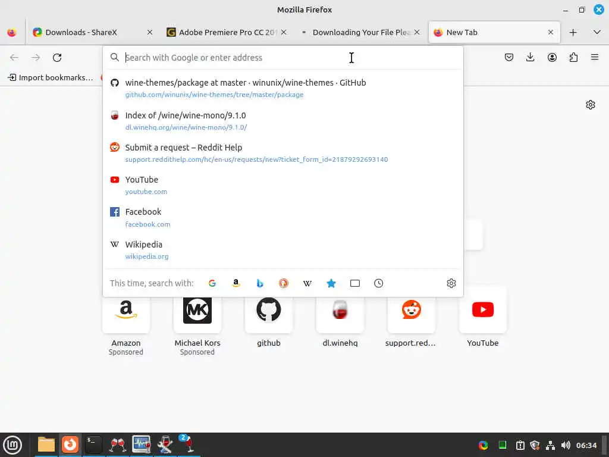
Task: Expand the list all tabs chevron
Action: [597, 32]
